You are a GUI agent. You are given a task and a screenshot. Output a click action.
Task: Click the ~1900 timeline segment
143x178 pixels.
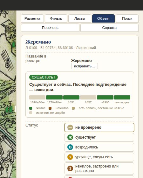tap(105, 97)
